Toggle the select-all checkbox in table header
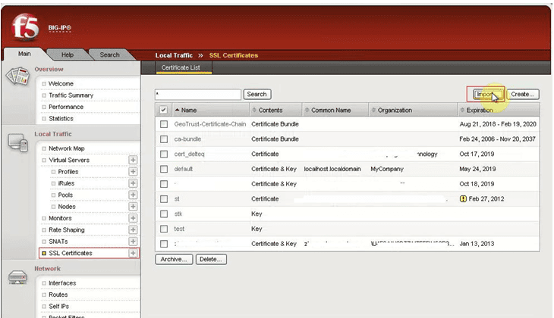The height and width of the screenshot is (318, 554). [163, 110]
